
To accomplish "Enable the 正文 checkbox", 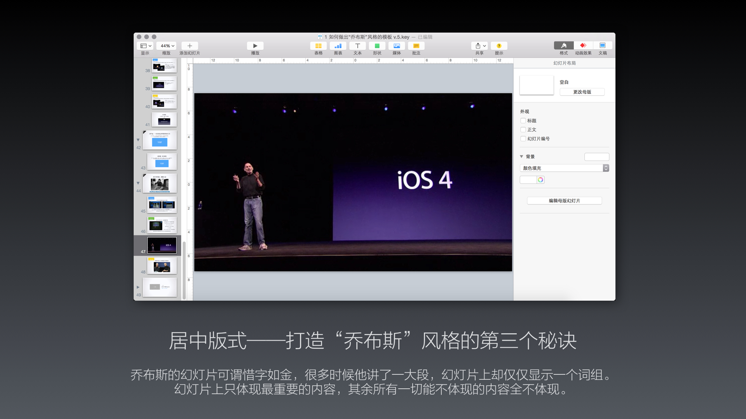I will [x=523, y=130].
